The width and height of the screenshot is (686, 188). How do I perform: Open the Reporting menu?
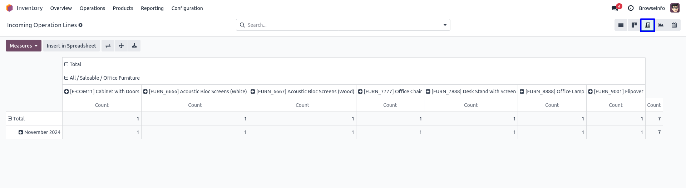click(x=152, y=8)
